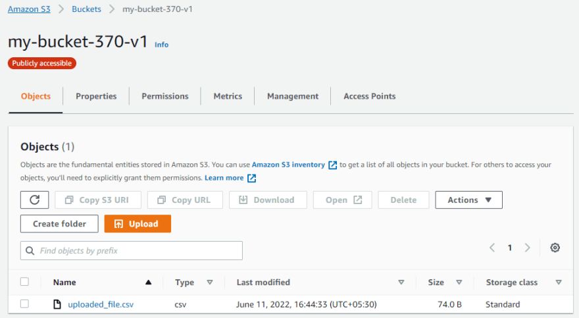Click the orange Upload button
The height and width of the screenshot is (318, 579).
138,224
